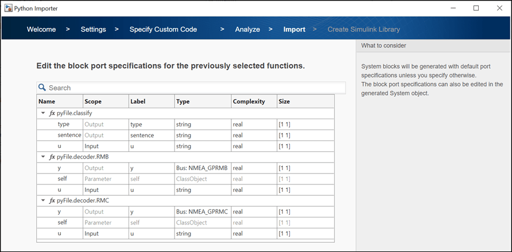Edit Type cell Bus: NEMA_GPRMB
The width and height of the screenshot is (512, 252).
(x=202, y=168)
